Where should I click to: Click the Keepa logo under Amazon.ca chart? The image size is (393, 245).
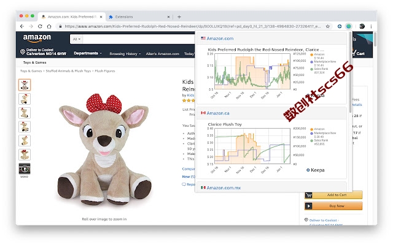315,170
